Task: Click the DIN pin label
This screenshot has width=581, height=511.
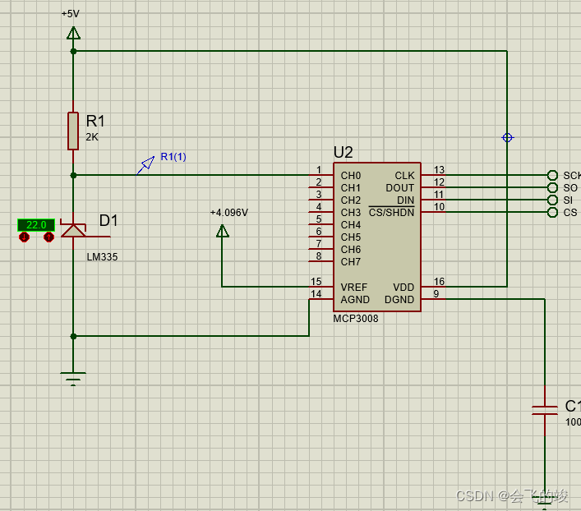Action: click(x=405, y=200)
